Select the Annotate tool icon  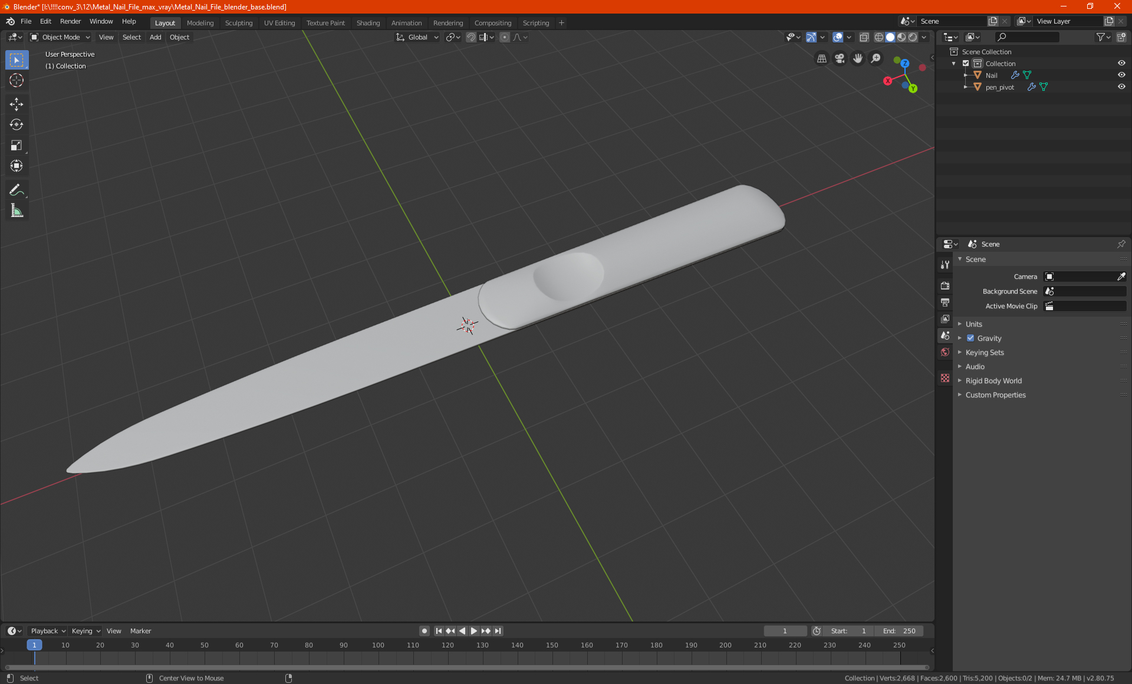click(16, 189)
